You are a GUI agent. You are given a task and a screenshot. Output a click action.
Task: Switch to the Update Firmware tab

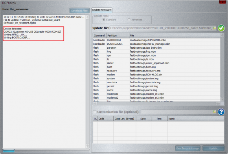tap(102, 10)
